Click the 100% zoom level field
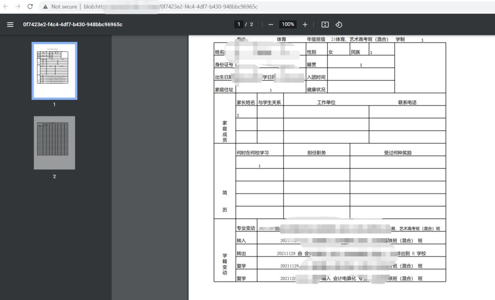The width and height of the screenshot is (495, 300). tap(288, 25)
